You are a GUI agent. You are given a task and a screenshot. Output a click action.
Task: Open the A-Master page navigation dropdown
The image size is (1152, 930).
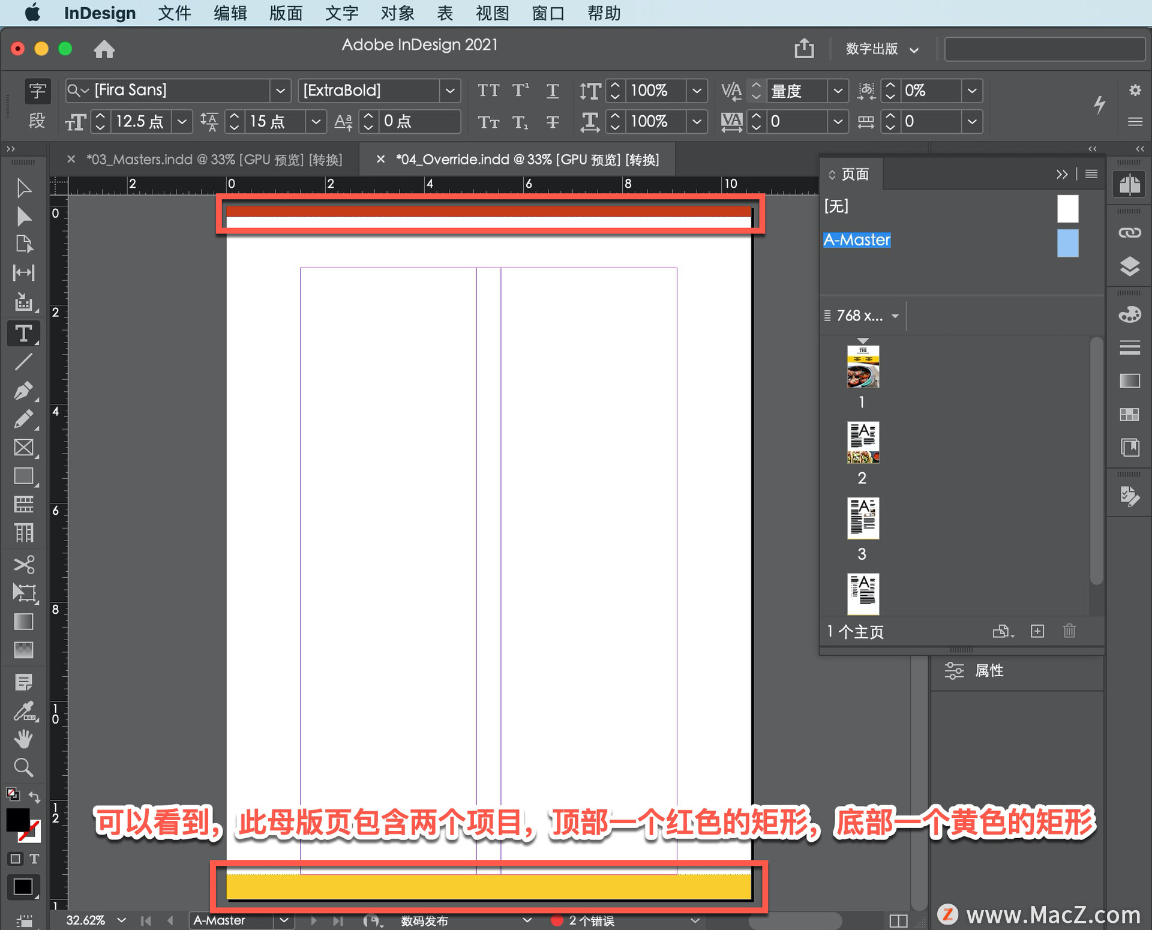284,920
